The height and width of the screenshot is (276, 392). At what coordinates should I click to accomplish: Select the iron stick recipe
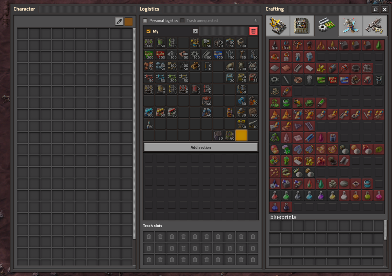286,80
